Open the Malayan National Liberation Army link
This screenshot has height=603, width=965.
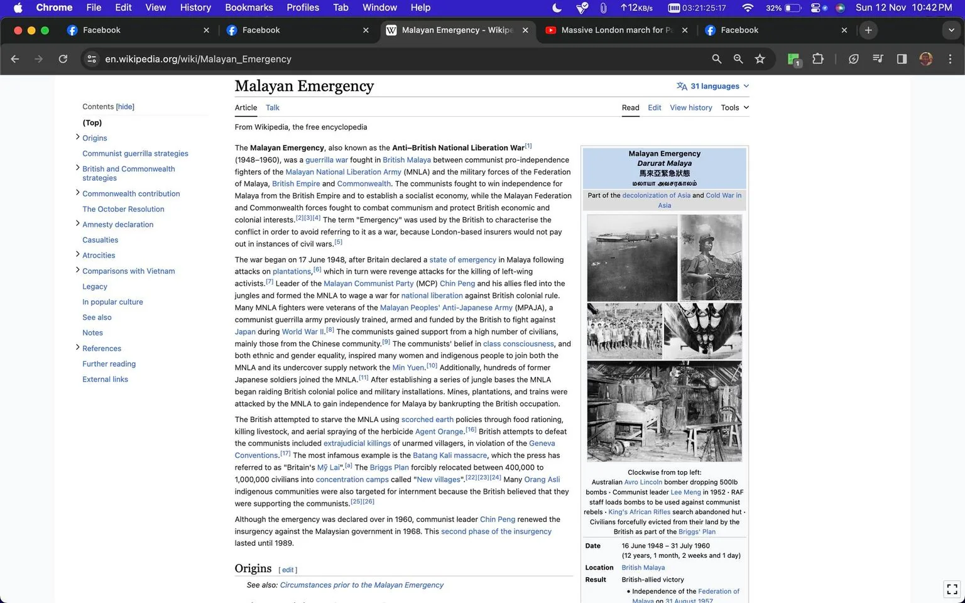(x=343, y=171)
